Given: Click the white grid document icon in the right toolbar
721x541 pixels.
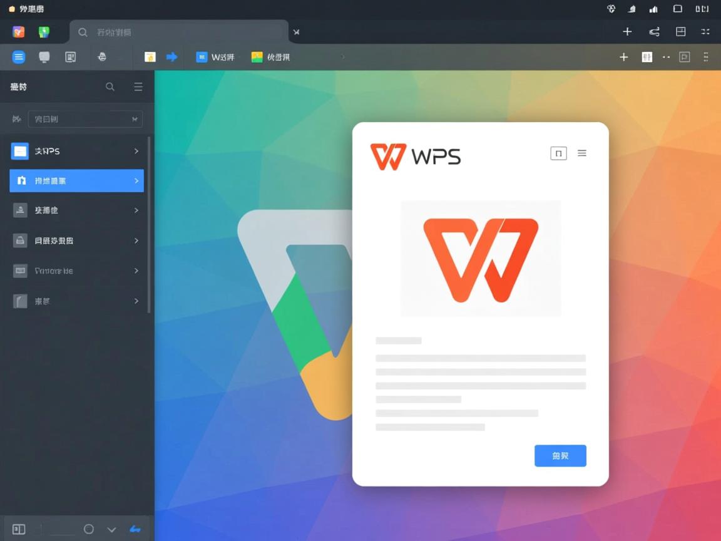Looking at the screenshot, I should [x=647, y=57].
